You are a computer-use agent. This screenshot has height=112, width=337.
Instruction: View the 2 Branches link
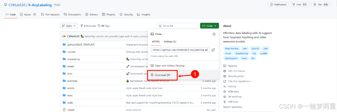point(88,26)
